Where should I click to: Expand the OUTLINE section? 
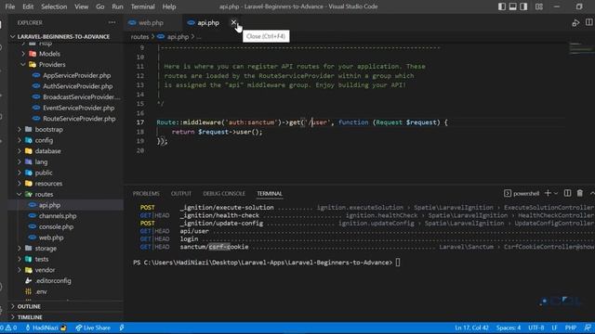coord(29,306)
